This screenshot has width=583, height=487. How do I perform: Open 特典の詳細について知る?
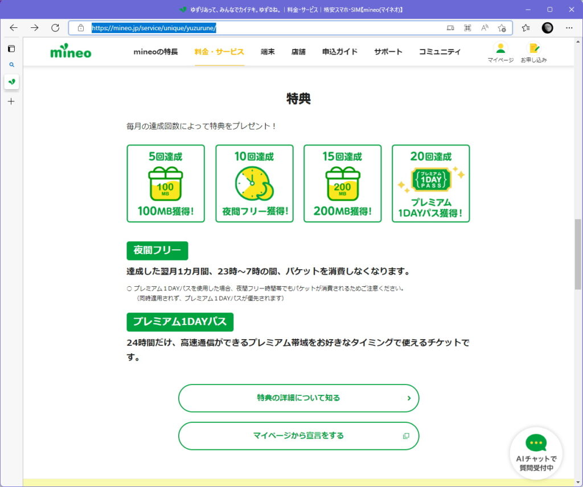pyautogui.click(x=298, y=398)
